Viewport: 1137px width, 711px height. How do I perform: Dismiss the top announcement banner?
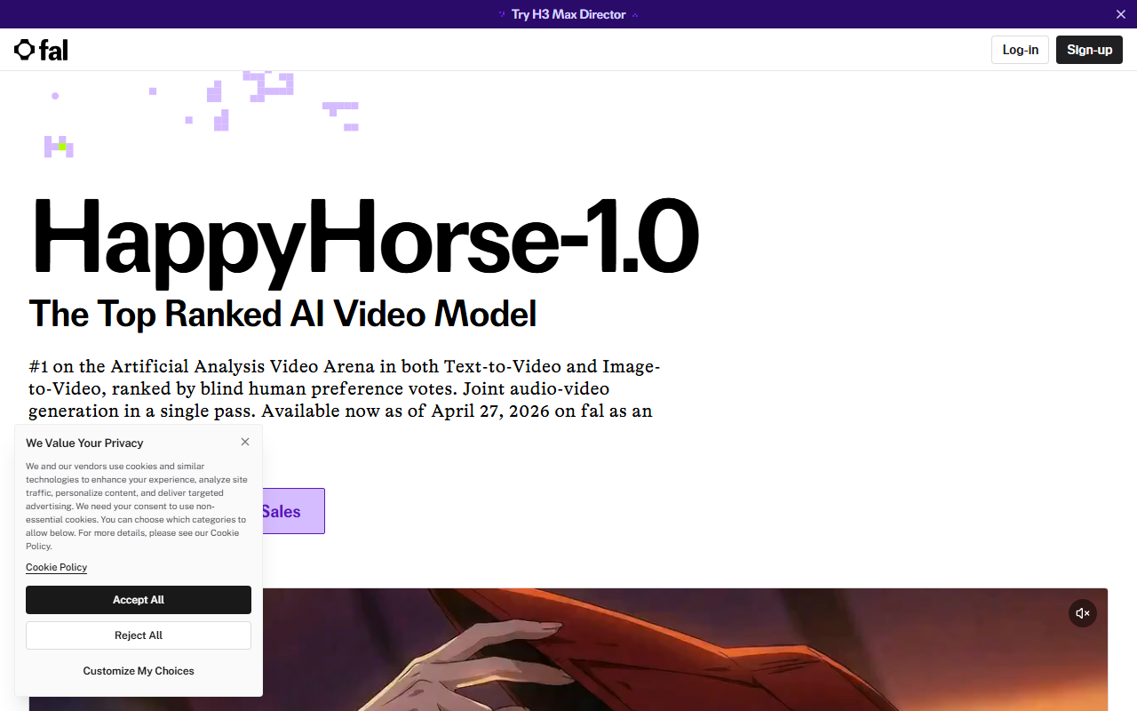coord(1120,14)
